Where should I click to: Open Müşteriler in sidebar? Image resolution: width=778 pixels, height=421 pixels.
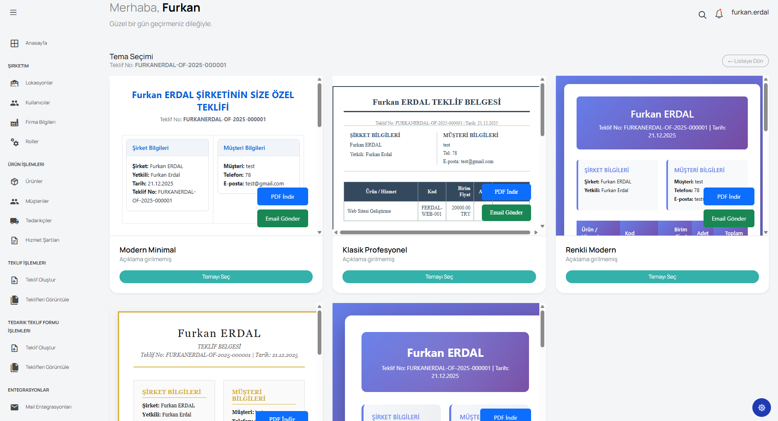tap(37, 201)
